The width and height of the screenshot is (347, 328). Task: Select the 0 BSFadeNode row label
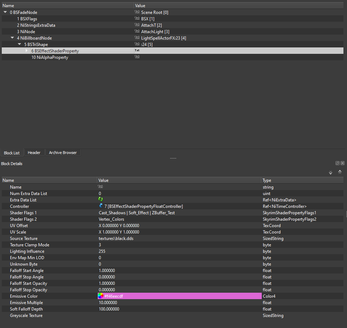(x=24, y=12)
